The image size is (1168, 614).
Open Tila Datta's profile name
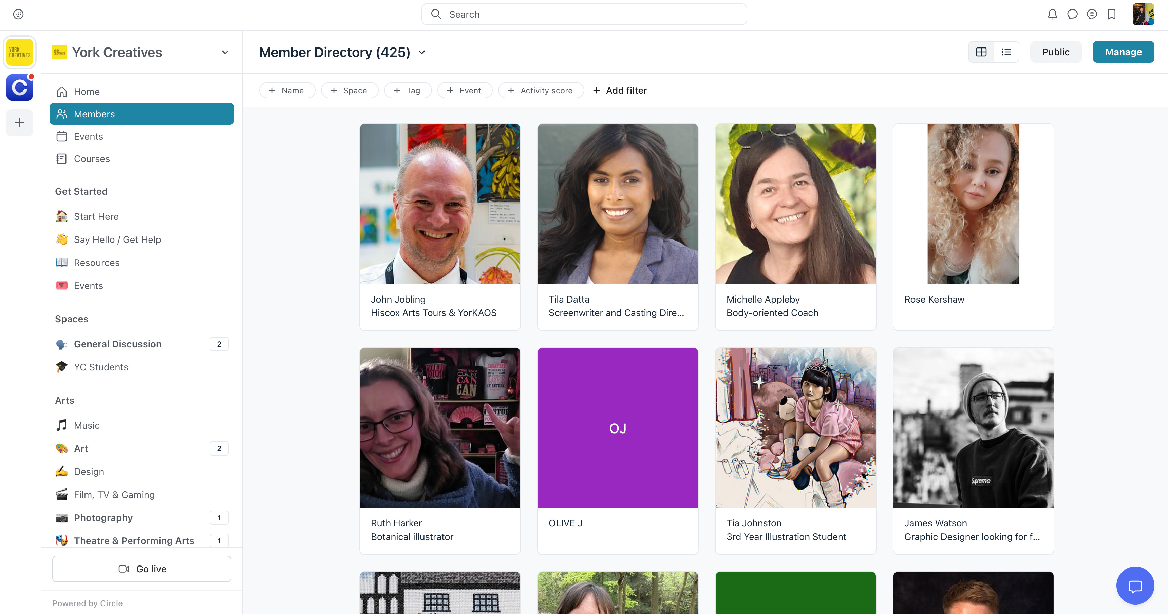(569, 300)
